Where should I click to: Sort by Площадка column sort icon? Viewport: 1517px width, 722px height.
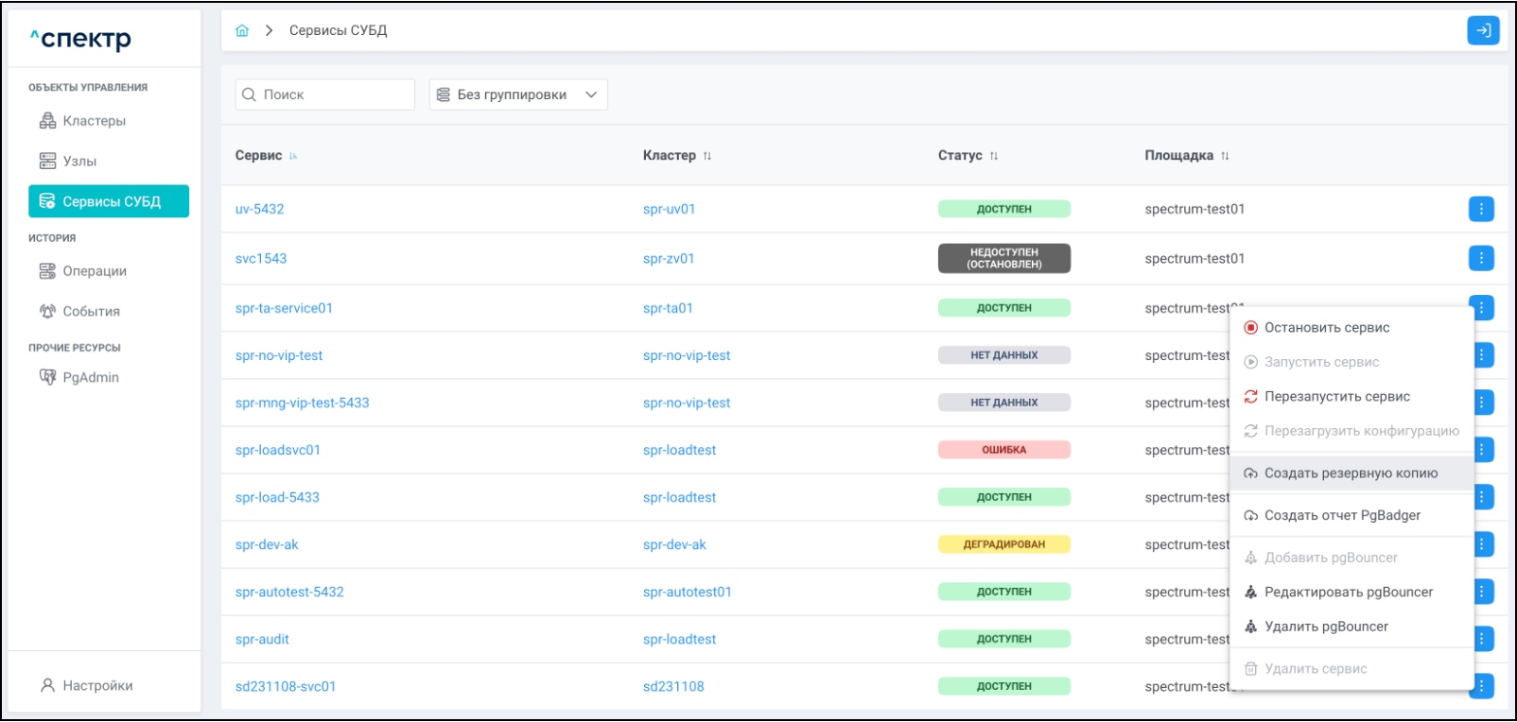tap(1225, 156)
